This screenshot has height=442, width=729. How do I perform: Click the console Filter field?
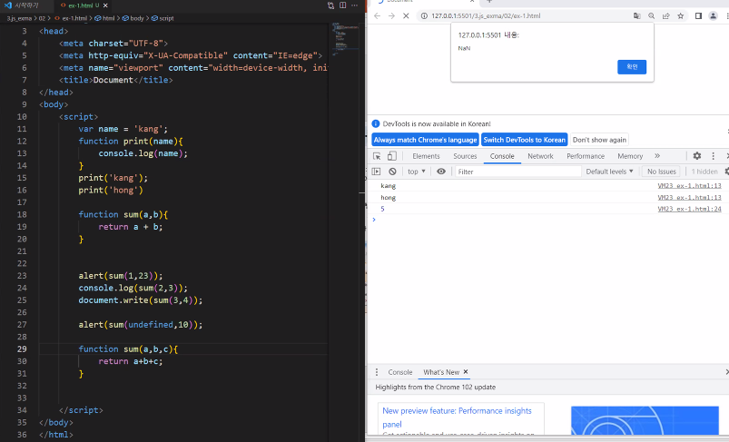tap(517, 172)
